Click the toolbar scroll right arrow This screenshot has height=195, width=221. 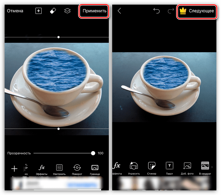[212, 167]
